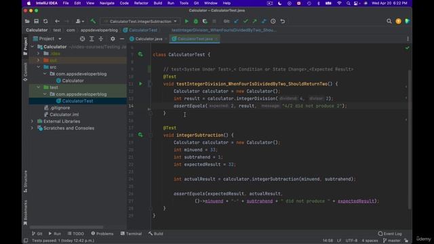This screenshot has height=244, width=434.
Task: Click the Project panel horizontal scrollbar
Action: coord(66,227)
